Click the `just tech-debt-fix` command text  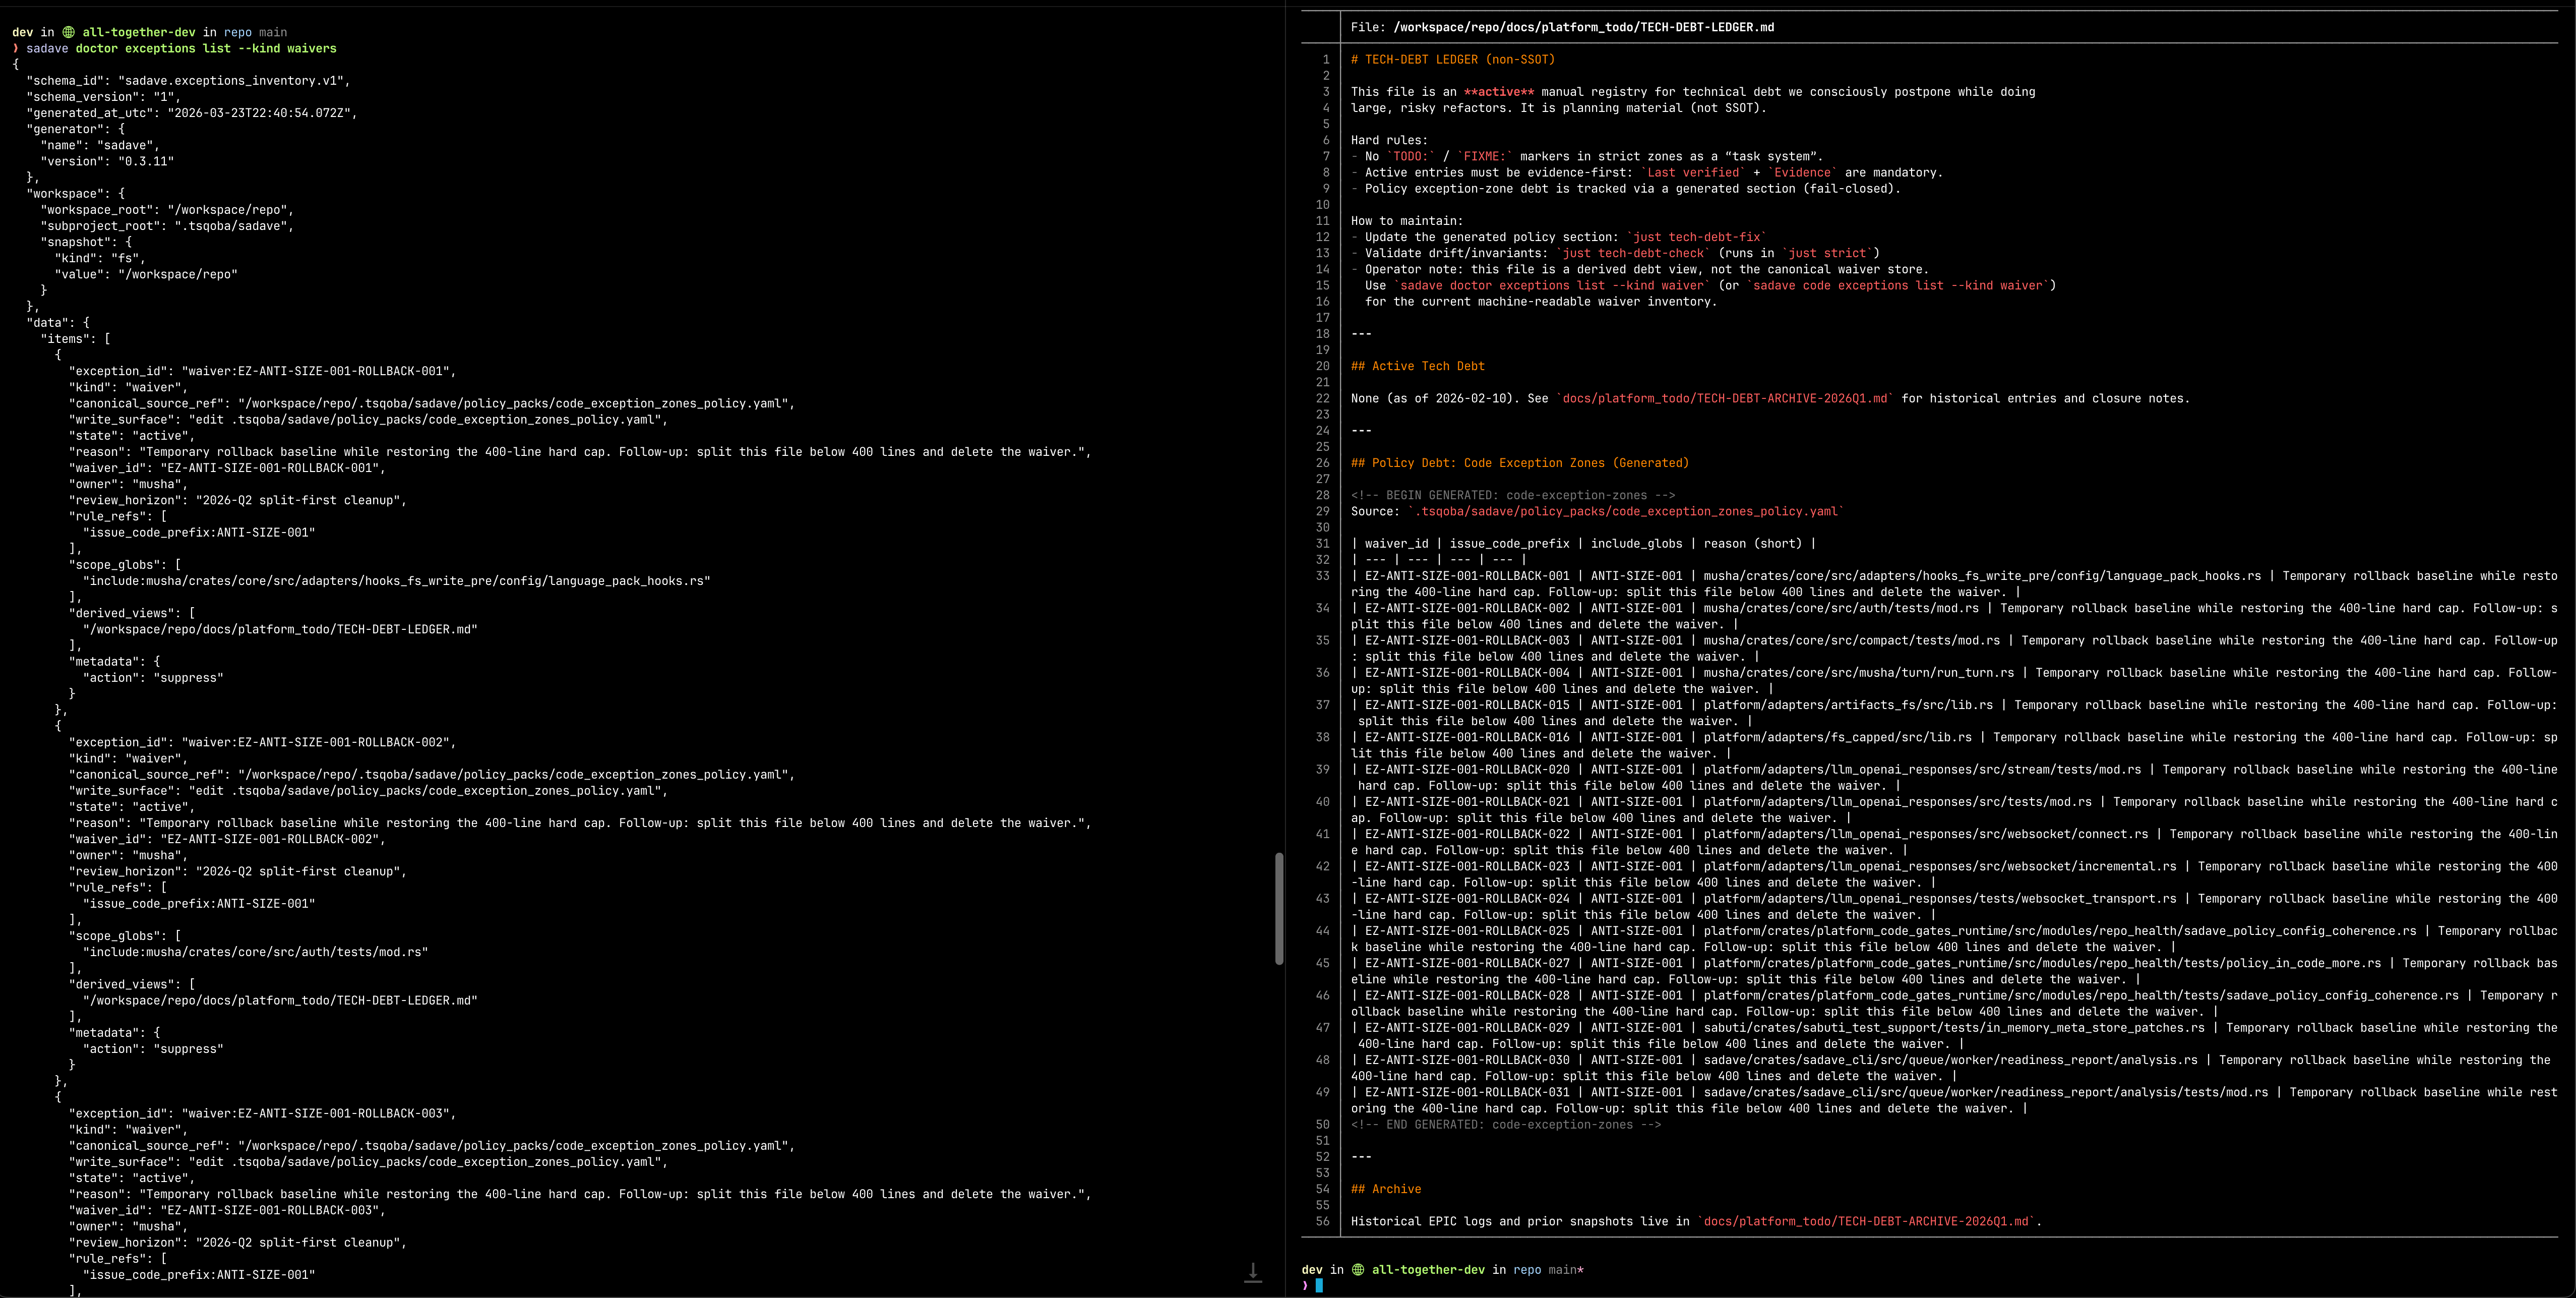point(1696,237)
